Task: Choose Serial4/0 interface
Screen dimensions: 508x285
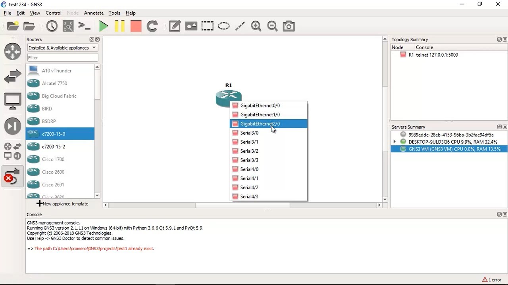Action: pyautogui.click(x=269, y=169)
